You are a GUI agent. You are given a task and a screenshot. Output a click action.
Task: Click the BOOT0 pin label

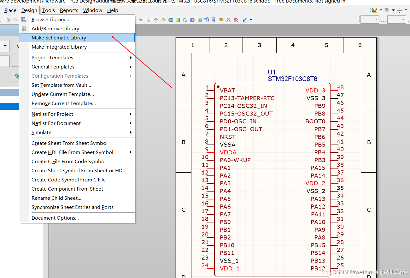(x=315, y=121)
